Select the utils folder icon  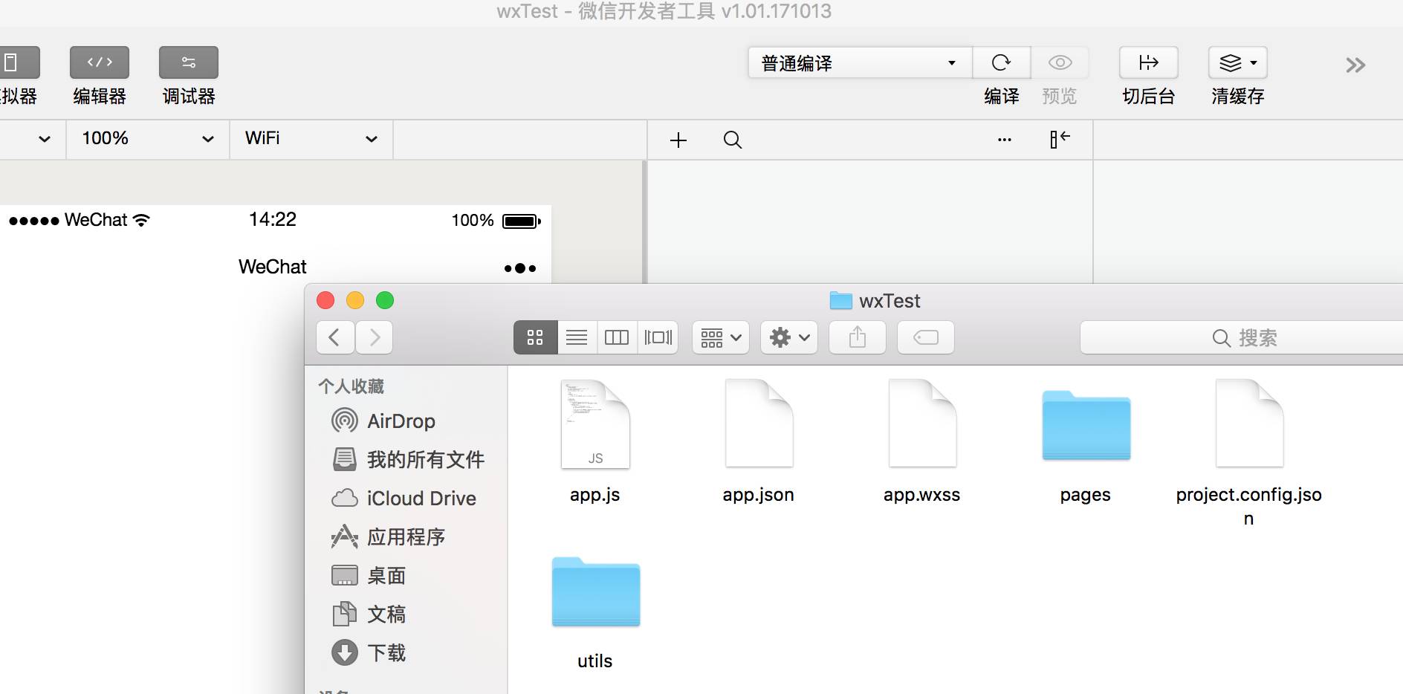(595, 591)
